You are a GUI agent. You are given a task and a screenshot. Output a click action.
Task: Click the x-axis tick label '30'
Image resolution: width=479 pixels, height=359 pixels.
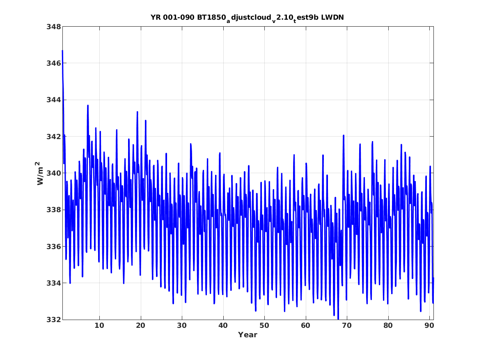(x=182, y=326)
